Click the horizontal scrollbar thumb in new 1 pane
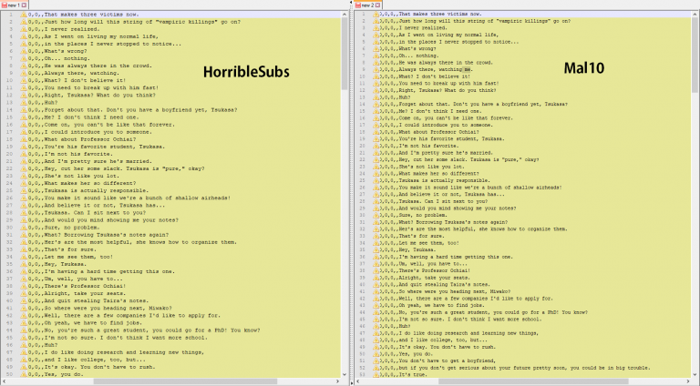This screenshot has height=386, width=700. click(x=185, y=381)
